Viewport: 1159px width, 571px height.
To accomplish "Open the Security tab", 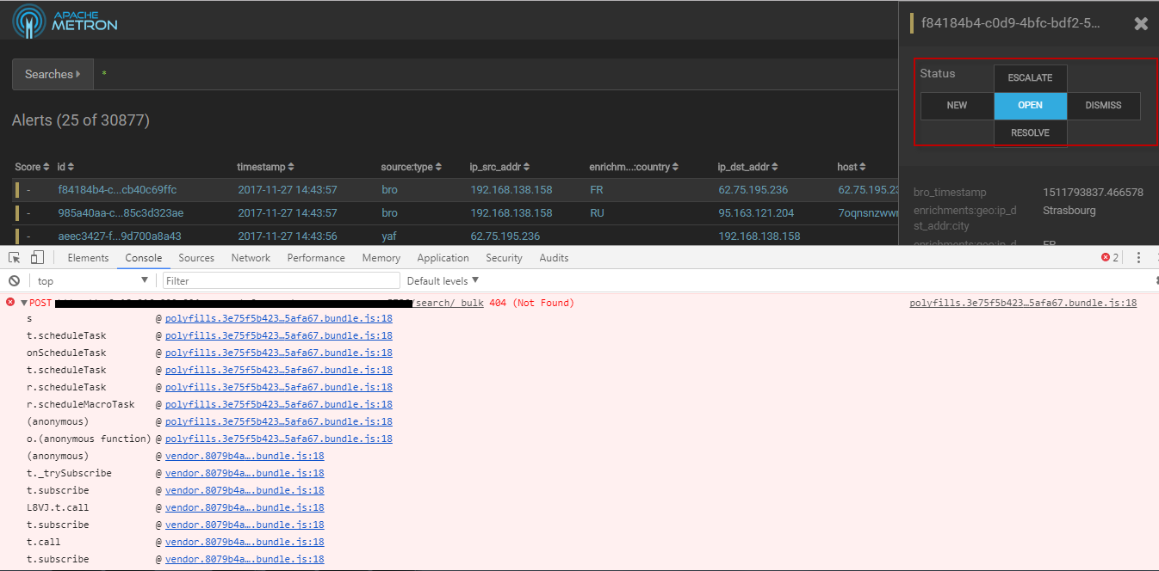I will coord(504,257).
